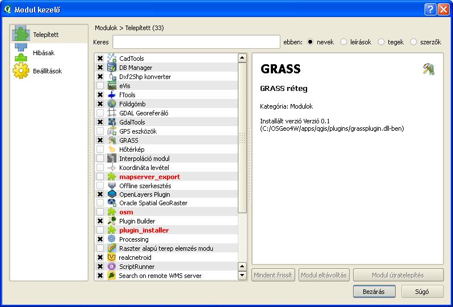The height and width of the screenshot is (307, 453).
Task: Click the Search on remote WMS server icon
Action: pyautogui.click(x=112, y=276)
